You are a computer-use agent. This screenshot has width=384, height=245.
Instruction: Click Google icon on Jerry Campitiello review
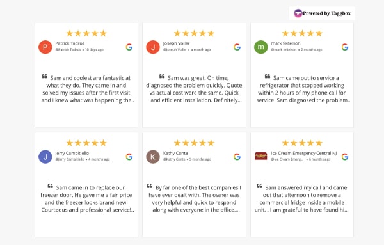[129, 157]
